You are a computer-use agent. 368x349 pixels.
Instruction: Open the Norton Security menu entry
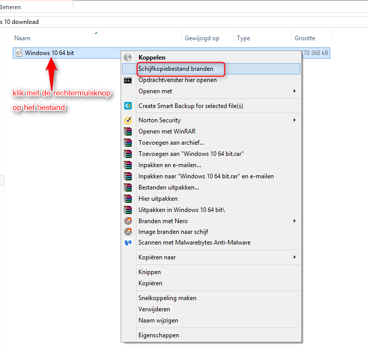211,120
